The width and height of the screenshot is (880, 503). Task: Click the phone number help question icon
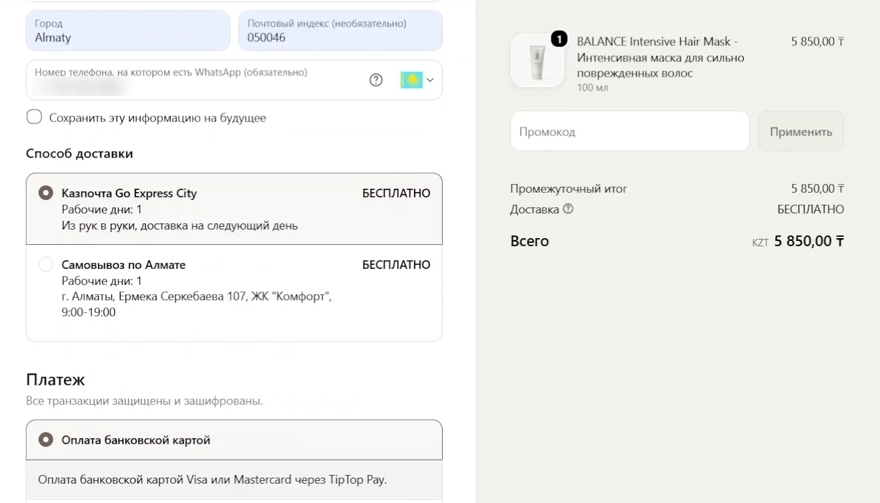376,80
